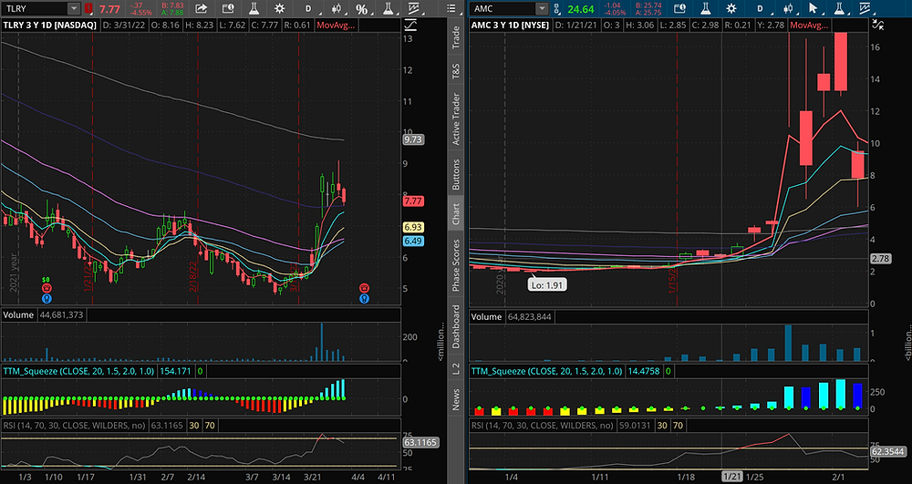Click the blue lightbulb icon near 1/17 on TLRY
Screen dimensions: 912x484
pyautogui.click(x=46, y=299)
